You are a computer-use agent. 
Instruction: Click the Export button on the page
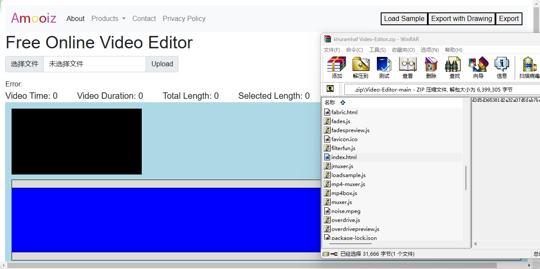509,19
